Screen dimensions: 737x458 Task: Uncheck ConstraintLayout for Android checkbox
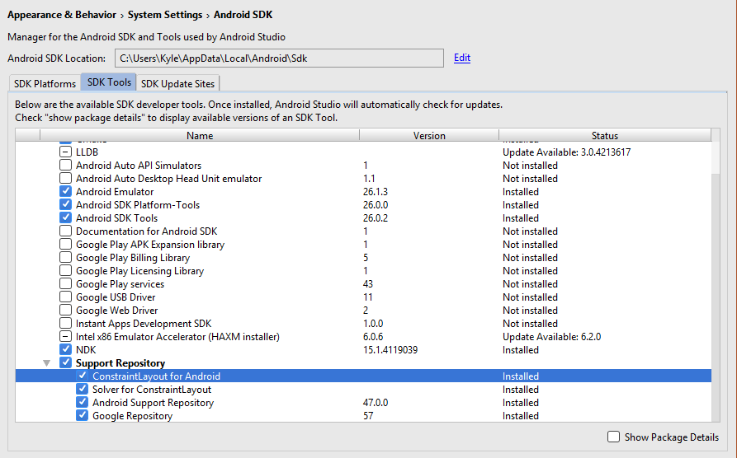[x=83, y=376]
